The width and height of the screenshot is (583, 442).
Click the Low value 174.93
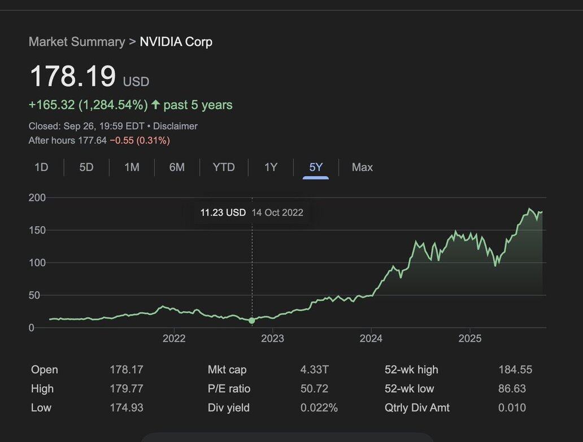click(x=127, y=408)
